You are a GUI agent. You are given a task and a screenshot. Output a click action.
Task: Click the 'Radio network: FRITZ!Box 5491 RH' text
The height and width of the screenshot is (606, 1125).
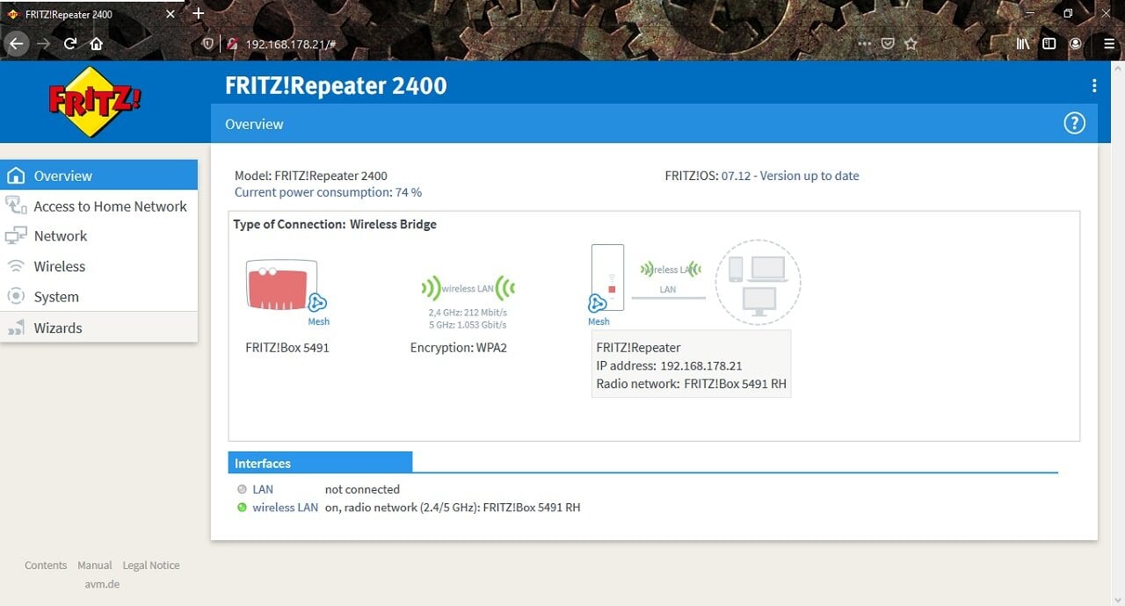click(691, 384)
